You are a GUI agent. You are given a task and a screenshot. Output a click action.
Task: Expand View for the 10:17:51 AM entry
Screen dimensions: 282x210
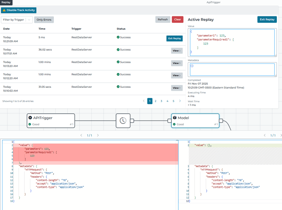(x=176, y=51)
